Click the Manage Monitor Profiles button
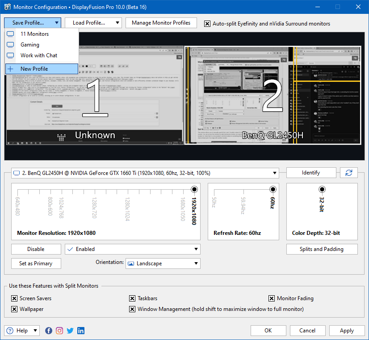Viewport: 369px width, 340px height. pyautogui.click(x=161, y=23)
